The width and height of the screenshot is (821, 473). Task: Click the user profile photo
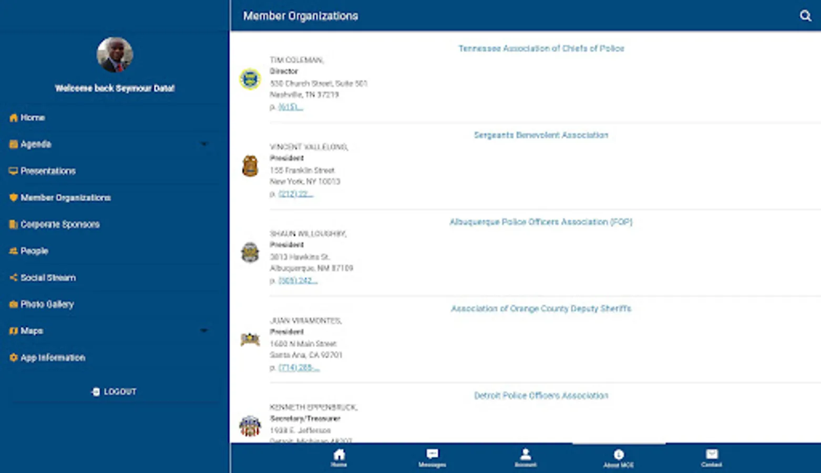tap(115, 55)
